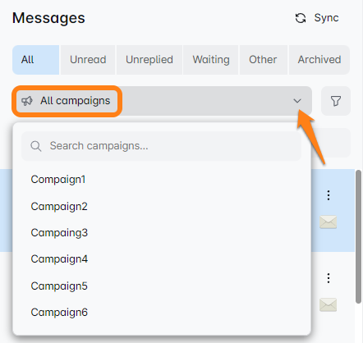Collapse the All campaigns dropdown chevron
Viewport: 363px width, 343px height.
(x=297, y=101)
